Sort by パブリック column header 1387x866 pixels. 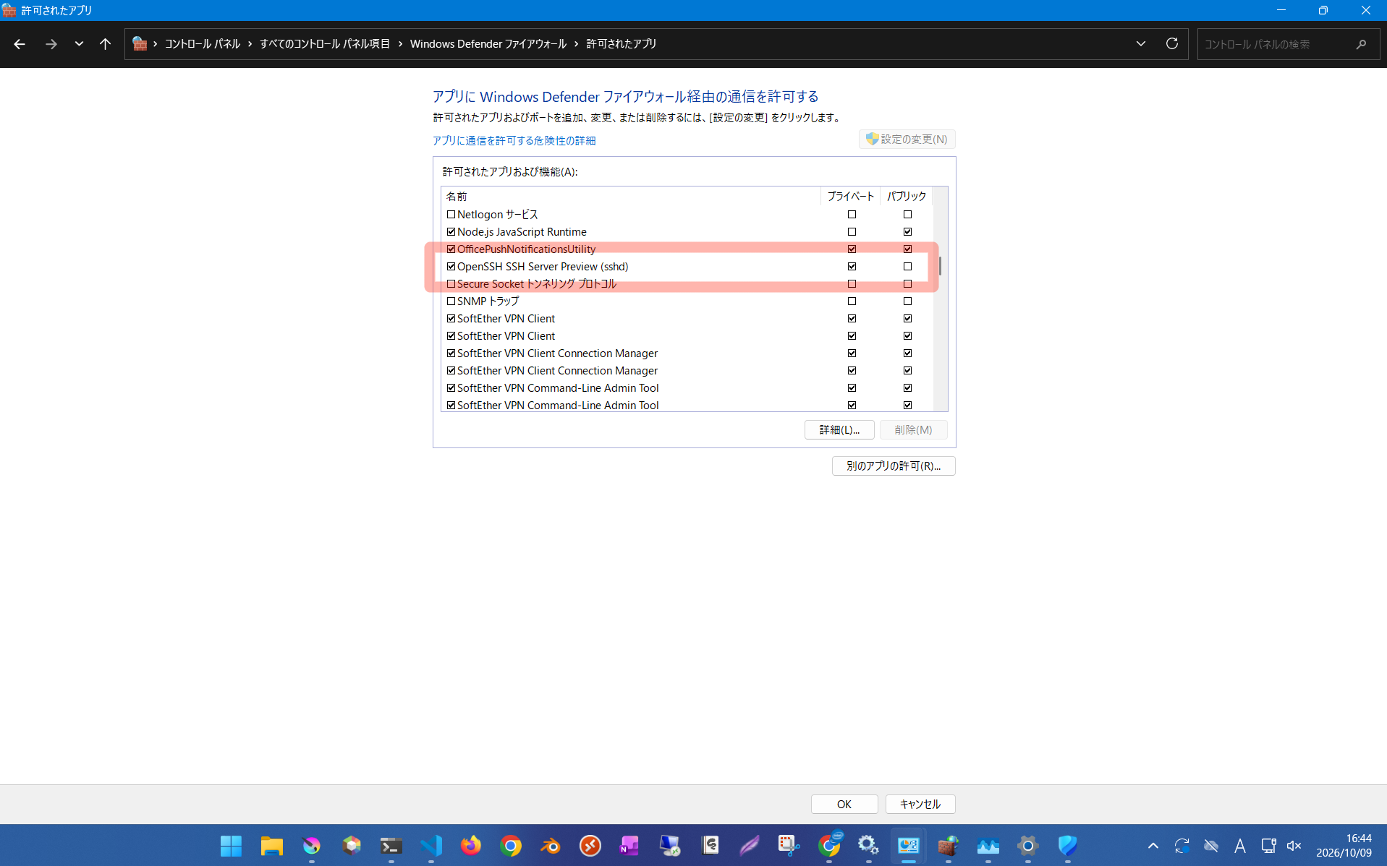click(907, 196)
